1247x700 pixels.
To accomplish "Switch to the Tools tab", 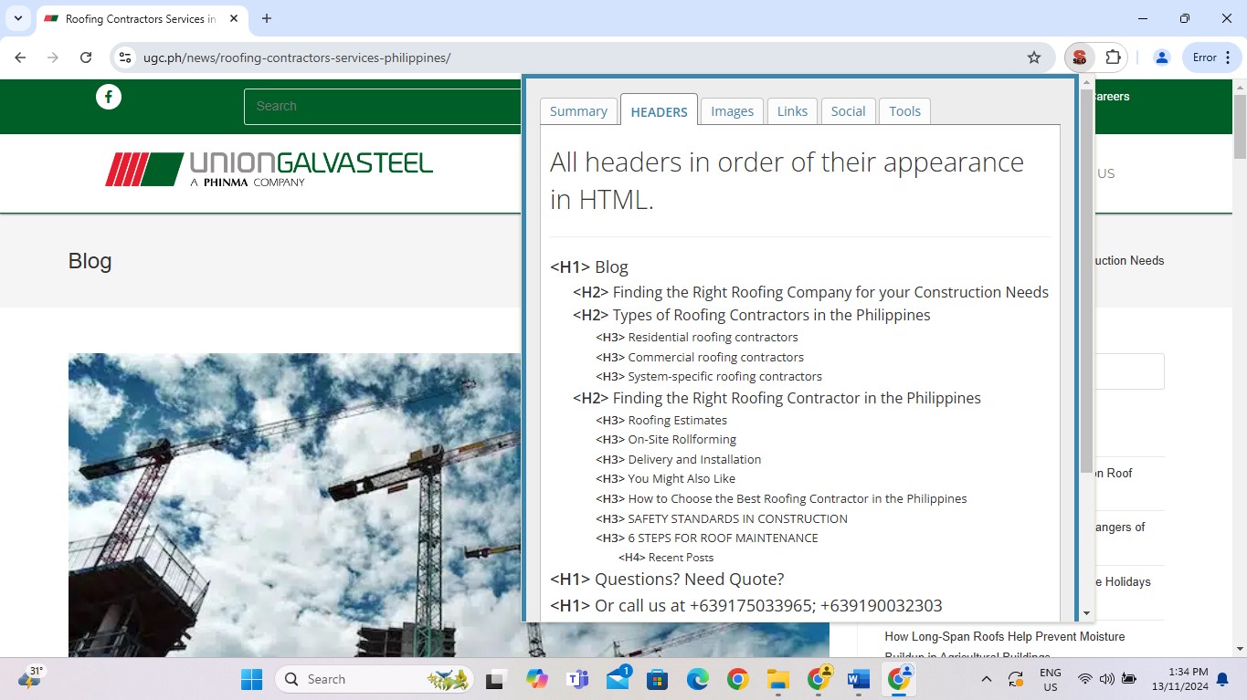I will click(x=904, y=111).
